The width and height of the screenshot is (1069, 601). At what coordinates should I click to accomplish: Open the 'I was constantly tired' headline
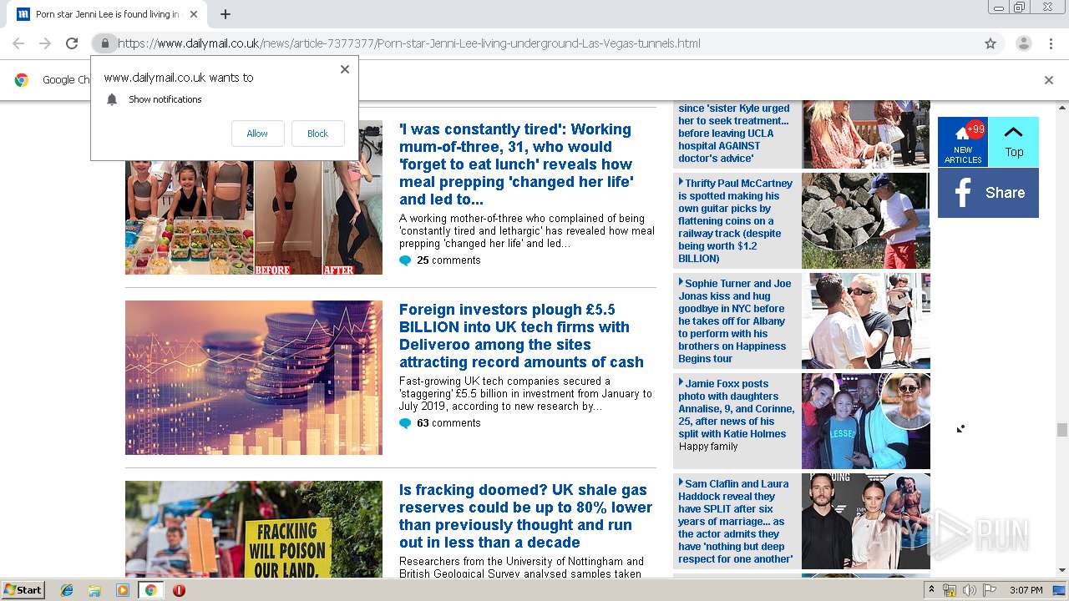pos(516,164)
